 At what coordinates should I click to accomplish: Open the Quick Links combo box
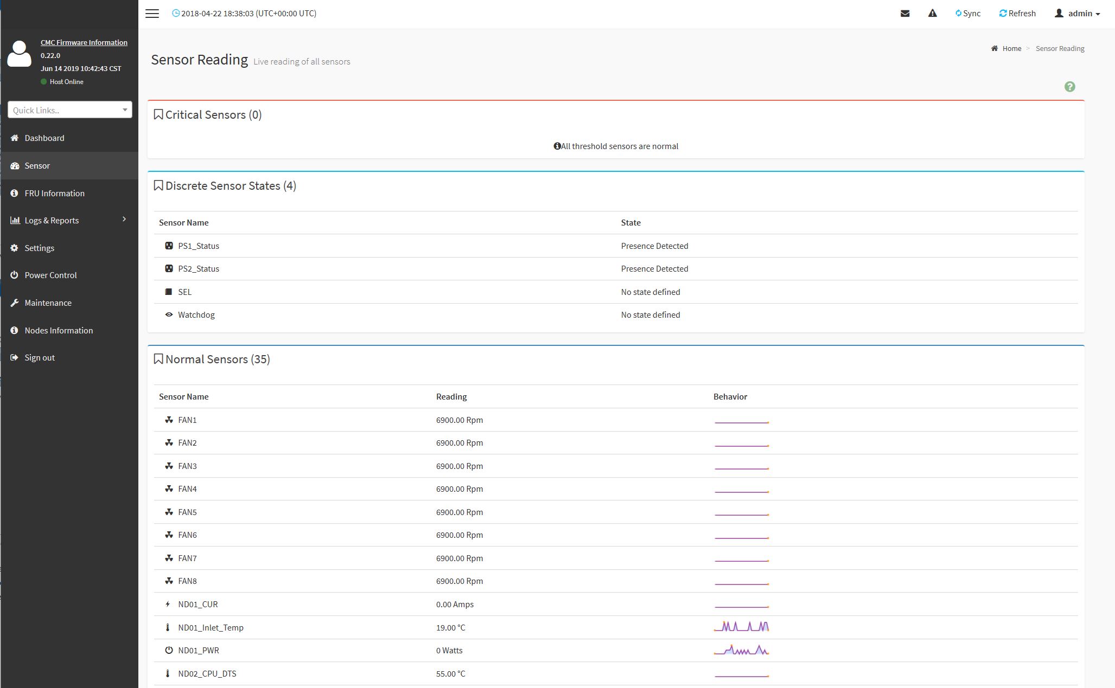point(70,110)
